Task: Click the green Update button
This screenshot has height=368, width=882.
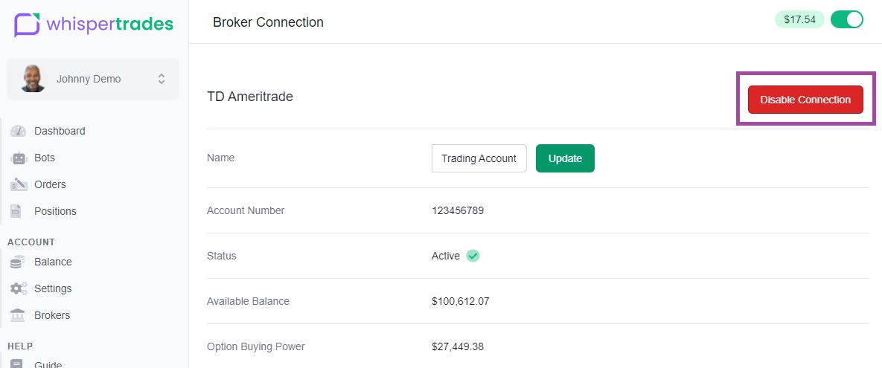Action: click(566, 158)
